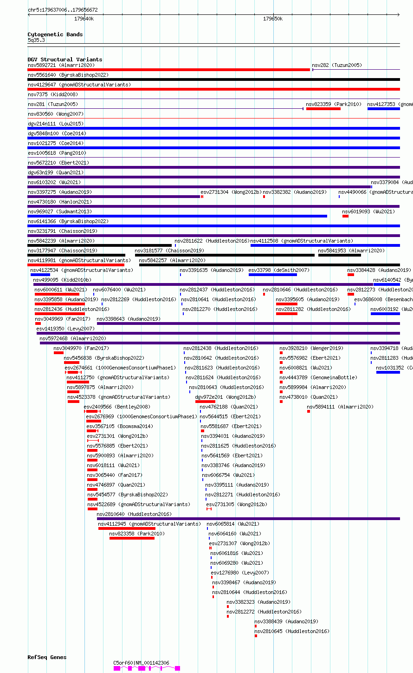The image size is (413, 673).
Task: Select nsv4122534 (gnomADStructuralVariants) label
Action: pyautogui.click(x=82, y=271)
